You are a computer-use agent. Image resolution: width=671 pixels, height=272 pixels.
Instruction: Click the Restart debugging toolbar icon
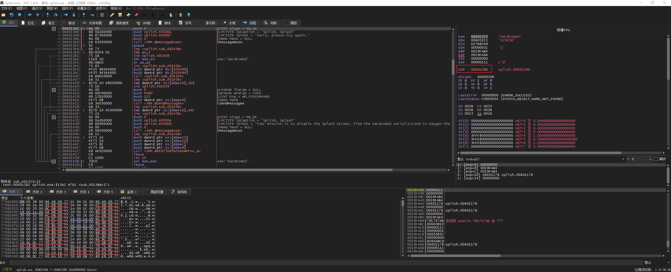pos(11,15)
